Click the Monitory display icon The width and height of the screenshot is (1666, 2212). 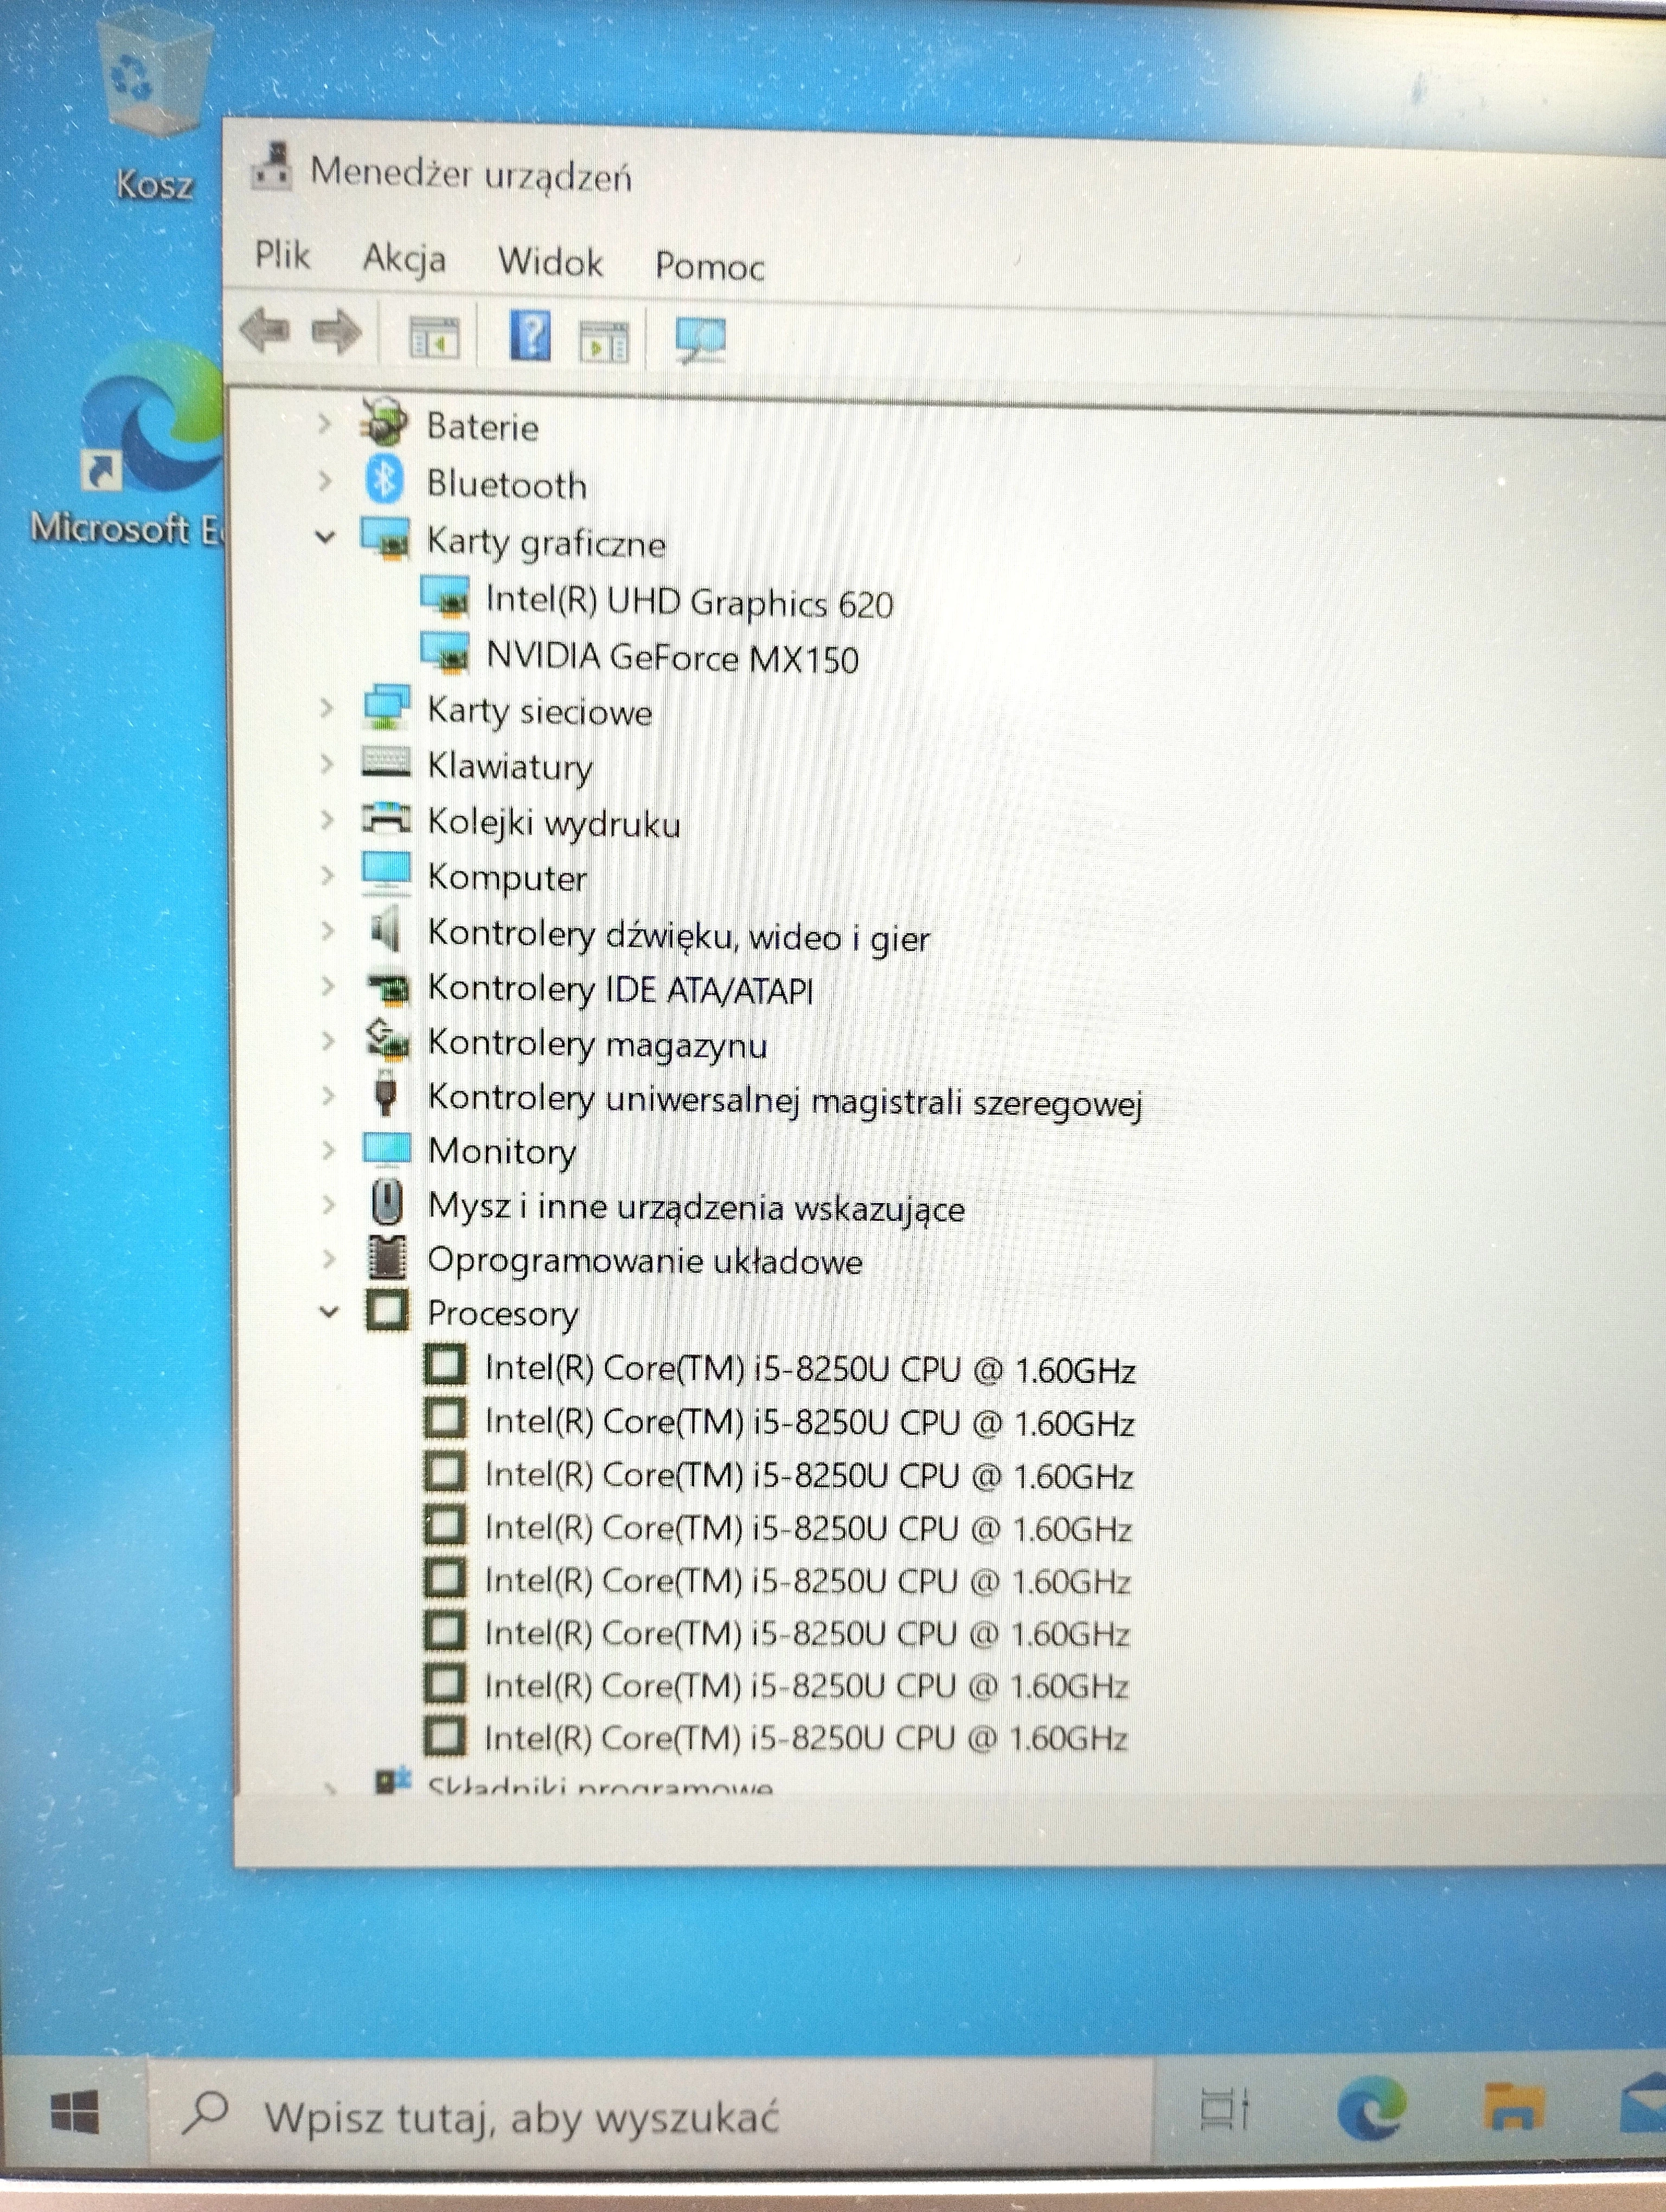click(x=387, y=1149)
